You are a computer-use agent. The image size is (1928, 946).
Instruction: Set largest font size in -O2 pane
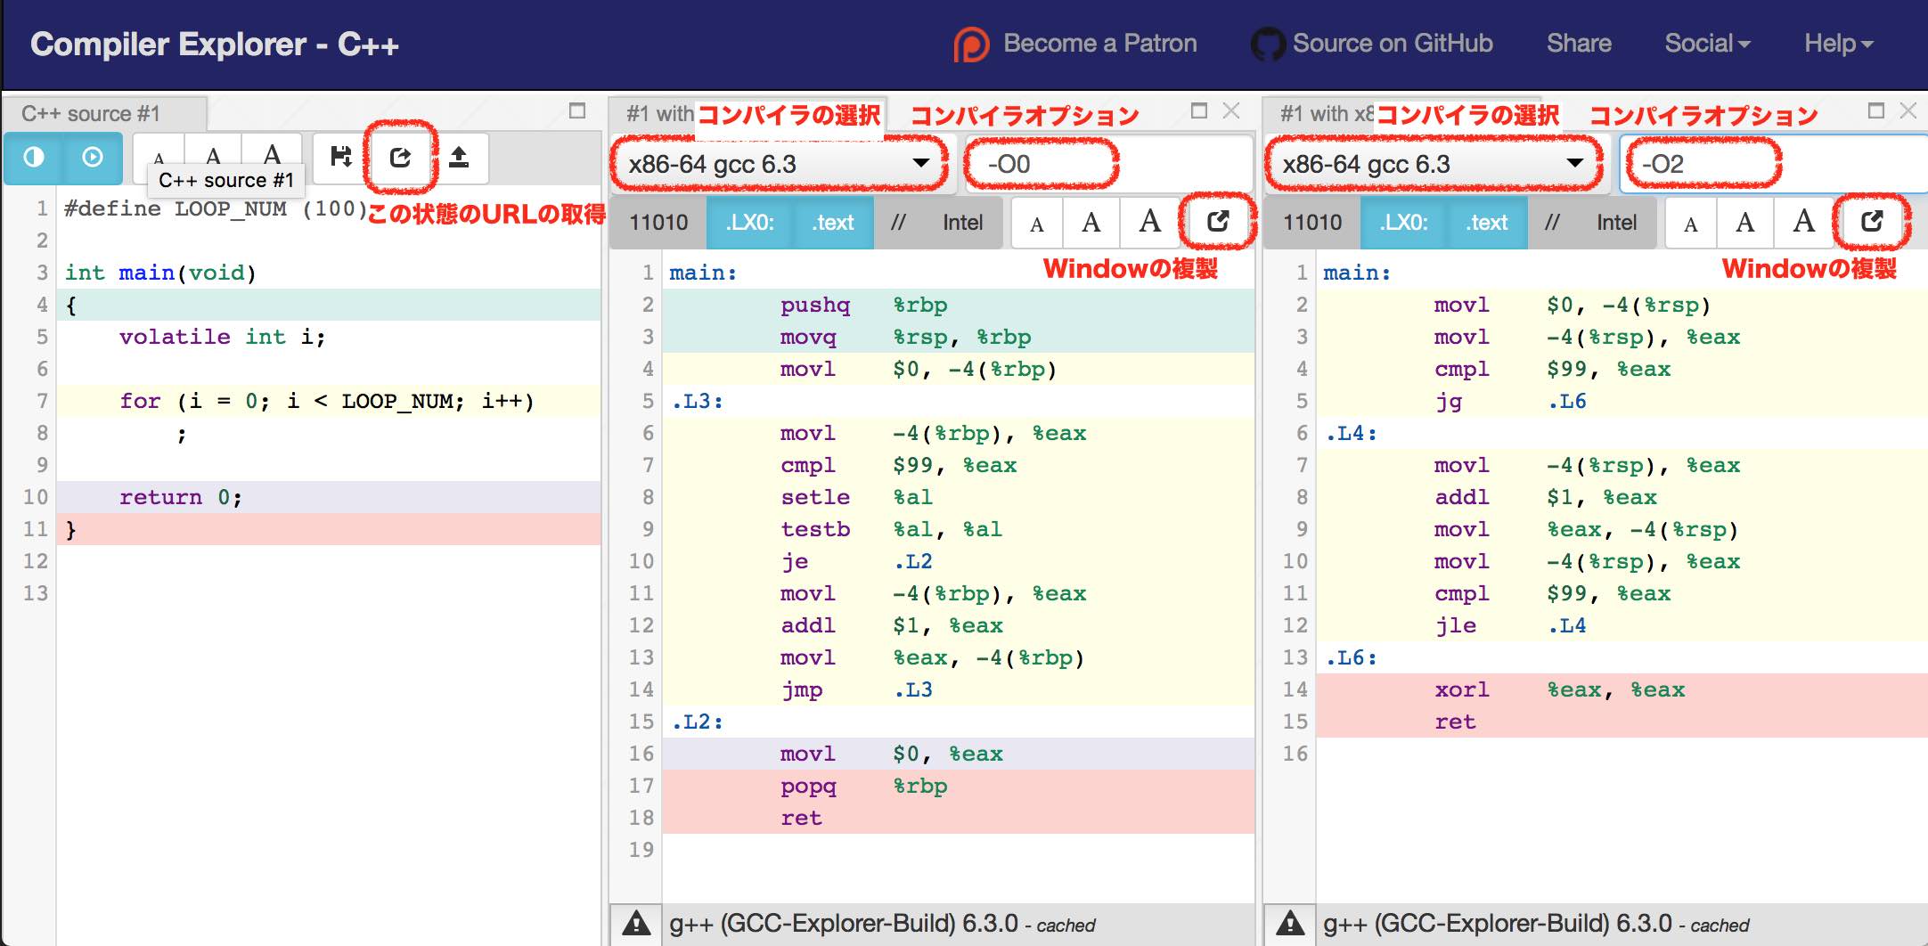click(1804, 223)
